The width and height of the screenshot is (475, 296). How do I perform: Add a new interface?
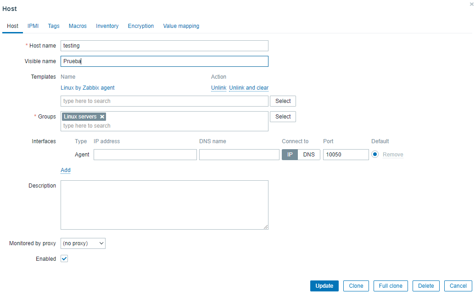coord(66,170)
